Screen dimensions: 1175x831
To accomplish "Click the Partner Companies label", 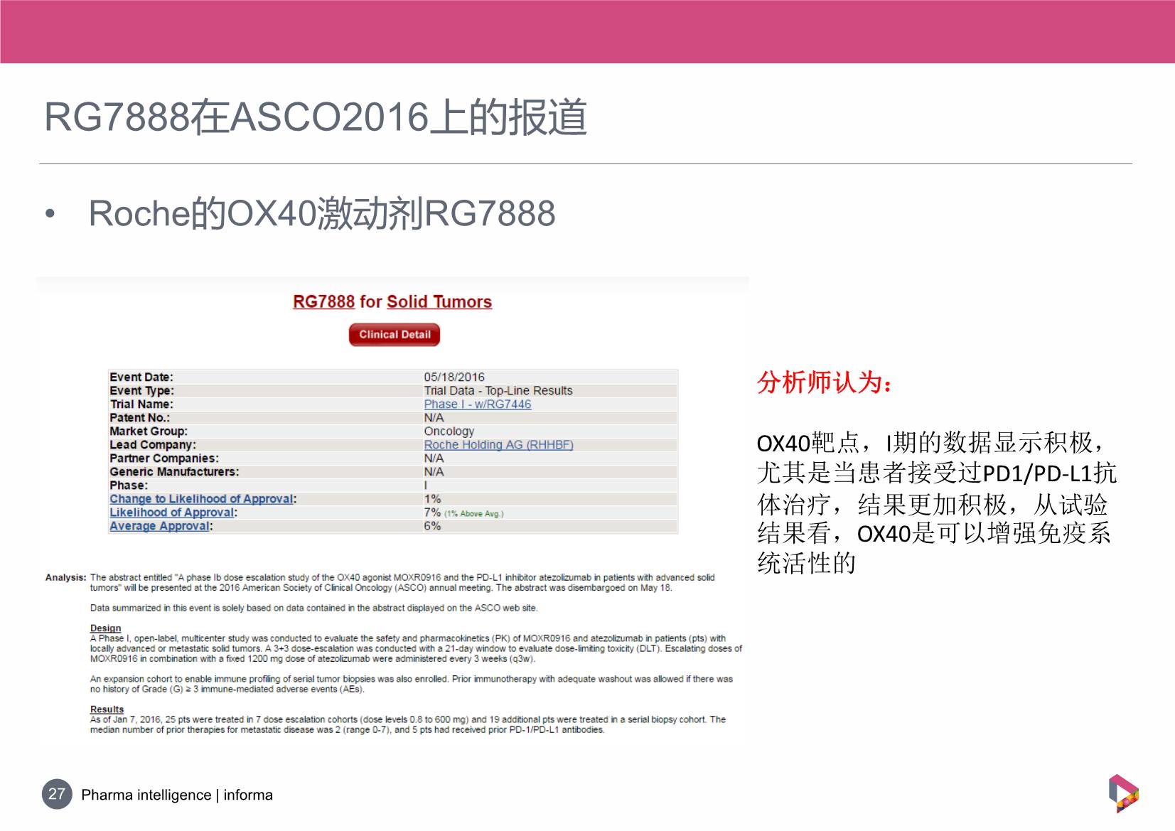I will pyautogui.click(x=164, y=459).
